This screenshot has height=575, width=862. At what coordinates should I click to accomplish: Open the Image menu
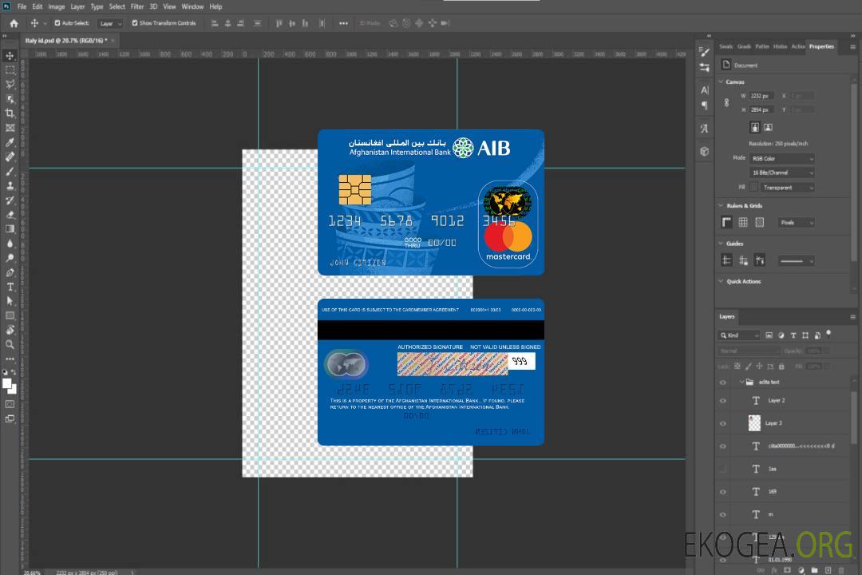(x=57, y=6)
